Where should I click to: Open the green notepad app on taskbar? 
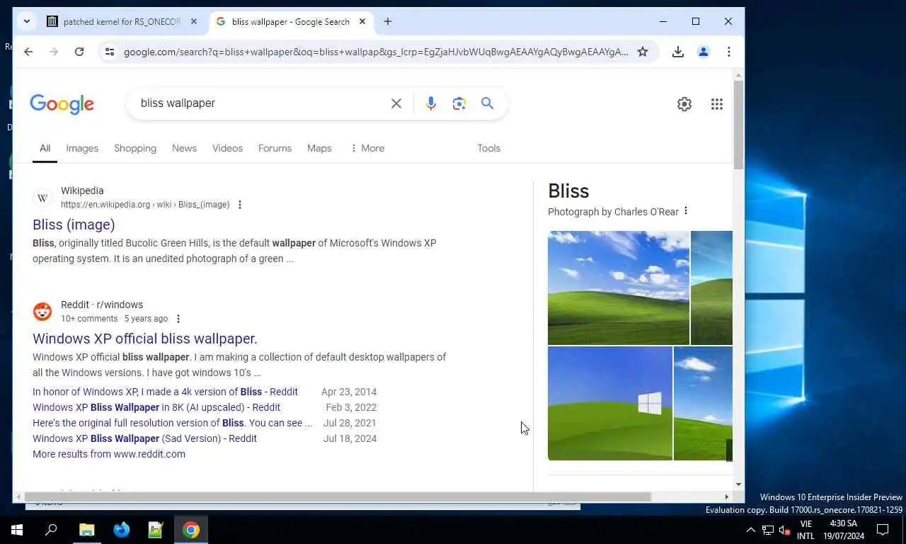[x=156, y=530]
